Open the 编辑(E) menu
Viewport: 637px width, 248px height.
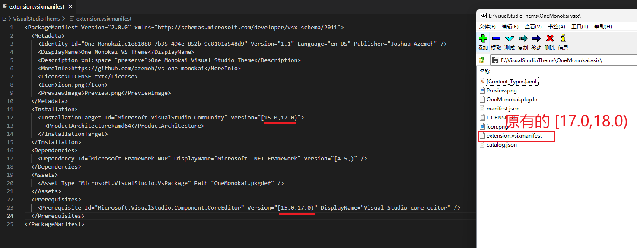pos(510,27)
